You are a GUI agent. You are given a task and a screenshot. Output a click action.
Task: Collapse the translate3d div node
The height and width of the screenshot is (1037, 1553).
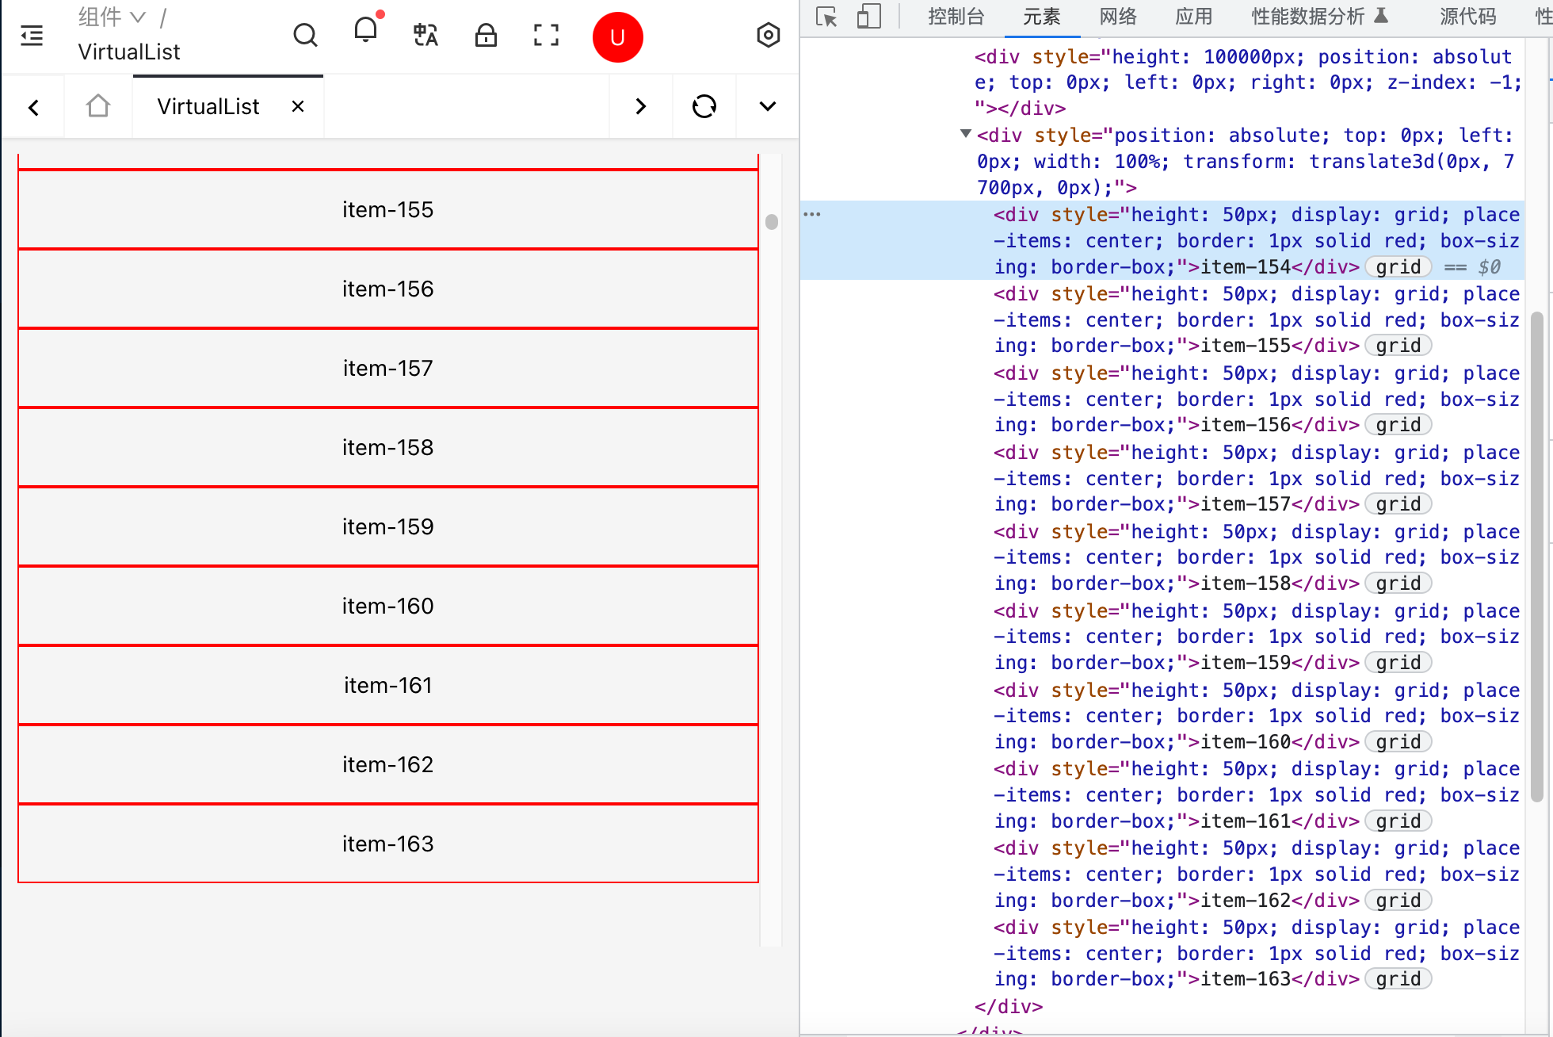click(x=965, y=134)
